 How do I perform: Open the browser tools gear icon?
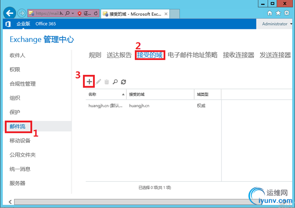tap(286, 13)
